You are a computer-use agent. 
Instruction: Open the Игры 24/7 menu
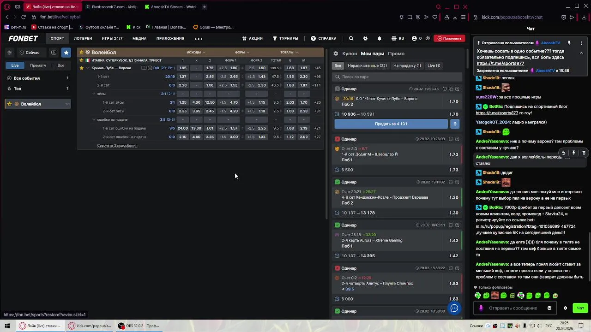click(112, 38)
